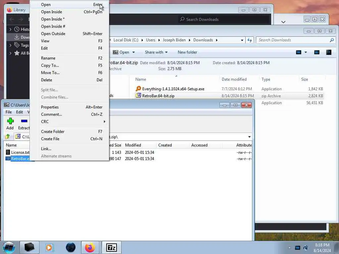
Task: Expand the History tree node
Action: (10, 29)
